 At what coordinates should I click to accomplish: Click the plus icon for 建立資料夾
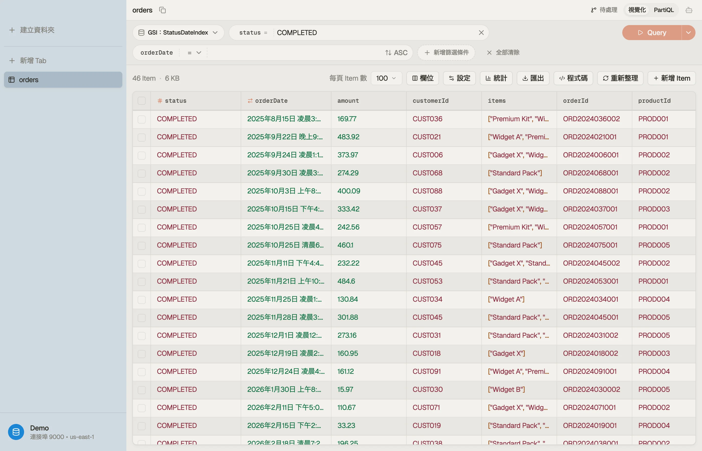click(12, 30)
